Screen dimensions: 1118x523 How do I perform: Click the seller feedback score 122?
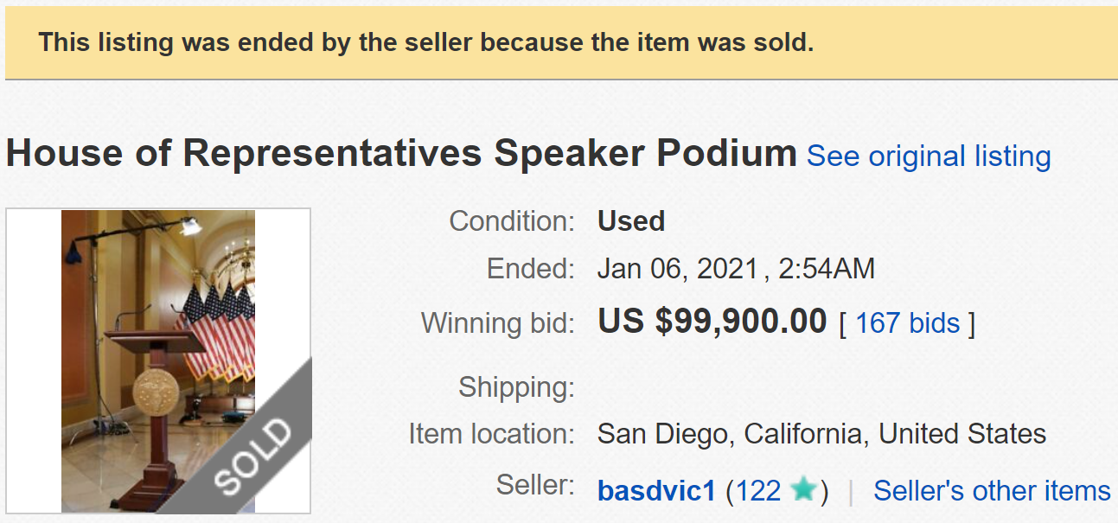758,491
